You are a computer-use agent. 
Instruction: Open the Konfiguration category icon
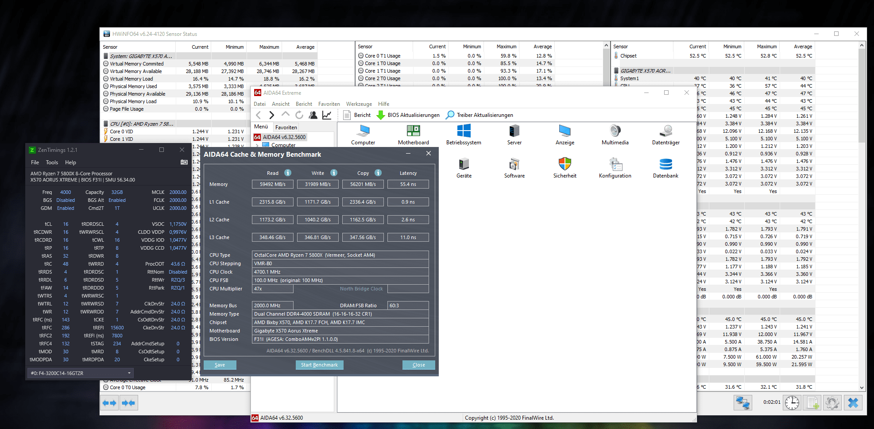pyautogui.click(x=615, y=168)
